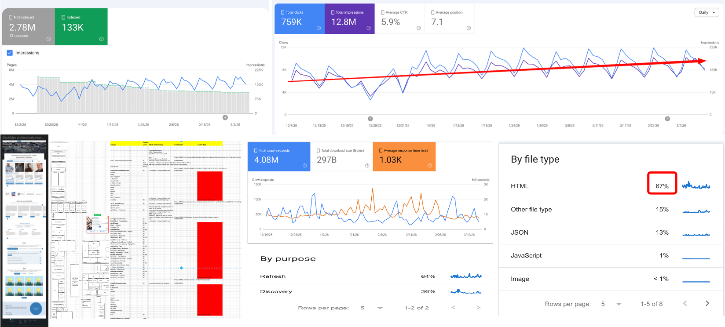
Task: Click help icon on Indexed card
Action: point(101,39)
